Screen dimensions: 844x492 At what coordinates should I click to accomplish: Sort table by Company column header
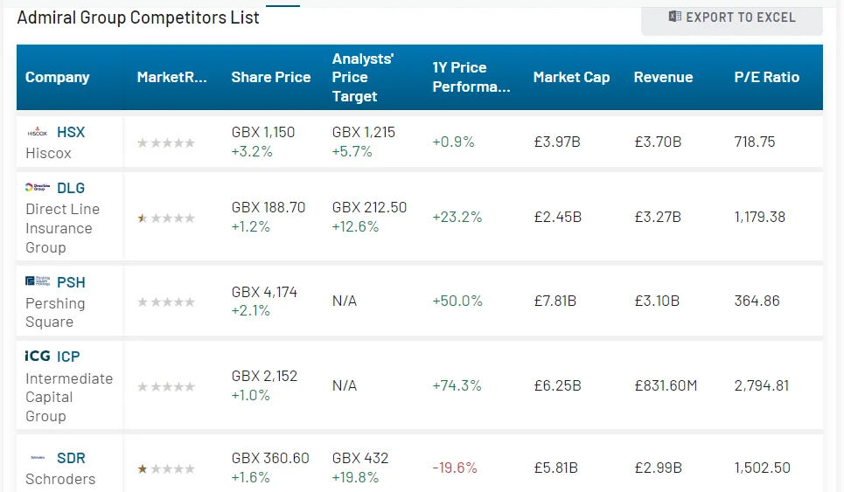pyautogui.click(x=58, y=77)
